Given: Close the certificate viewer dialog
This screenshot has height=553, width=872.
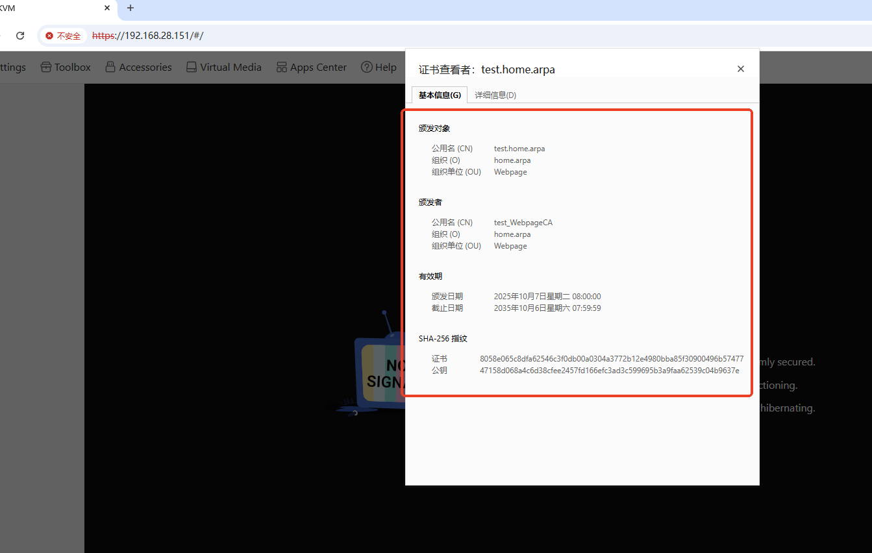Looking at the screenshot, I should tap(740, 69).
